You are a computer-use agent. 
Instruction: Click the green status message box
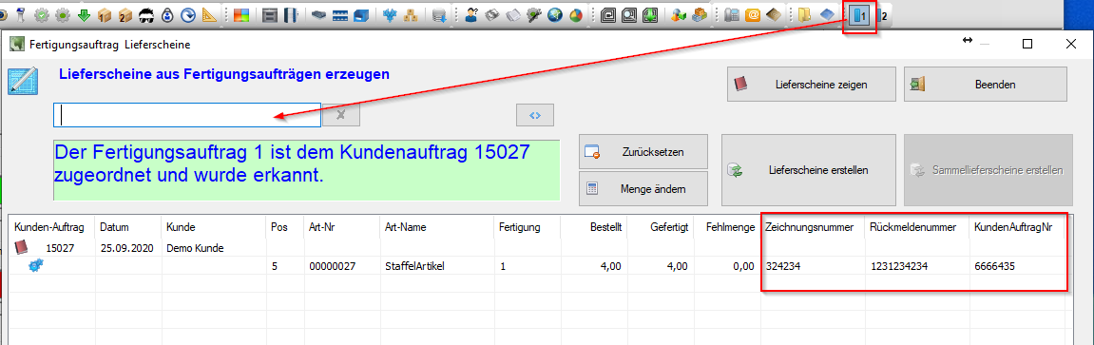click(x=307, y=169)
